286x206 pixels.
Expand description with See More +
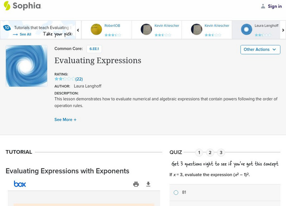65,119
